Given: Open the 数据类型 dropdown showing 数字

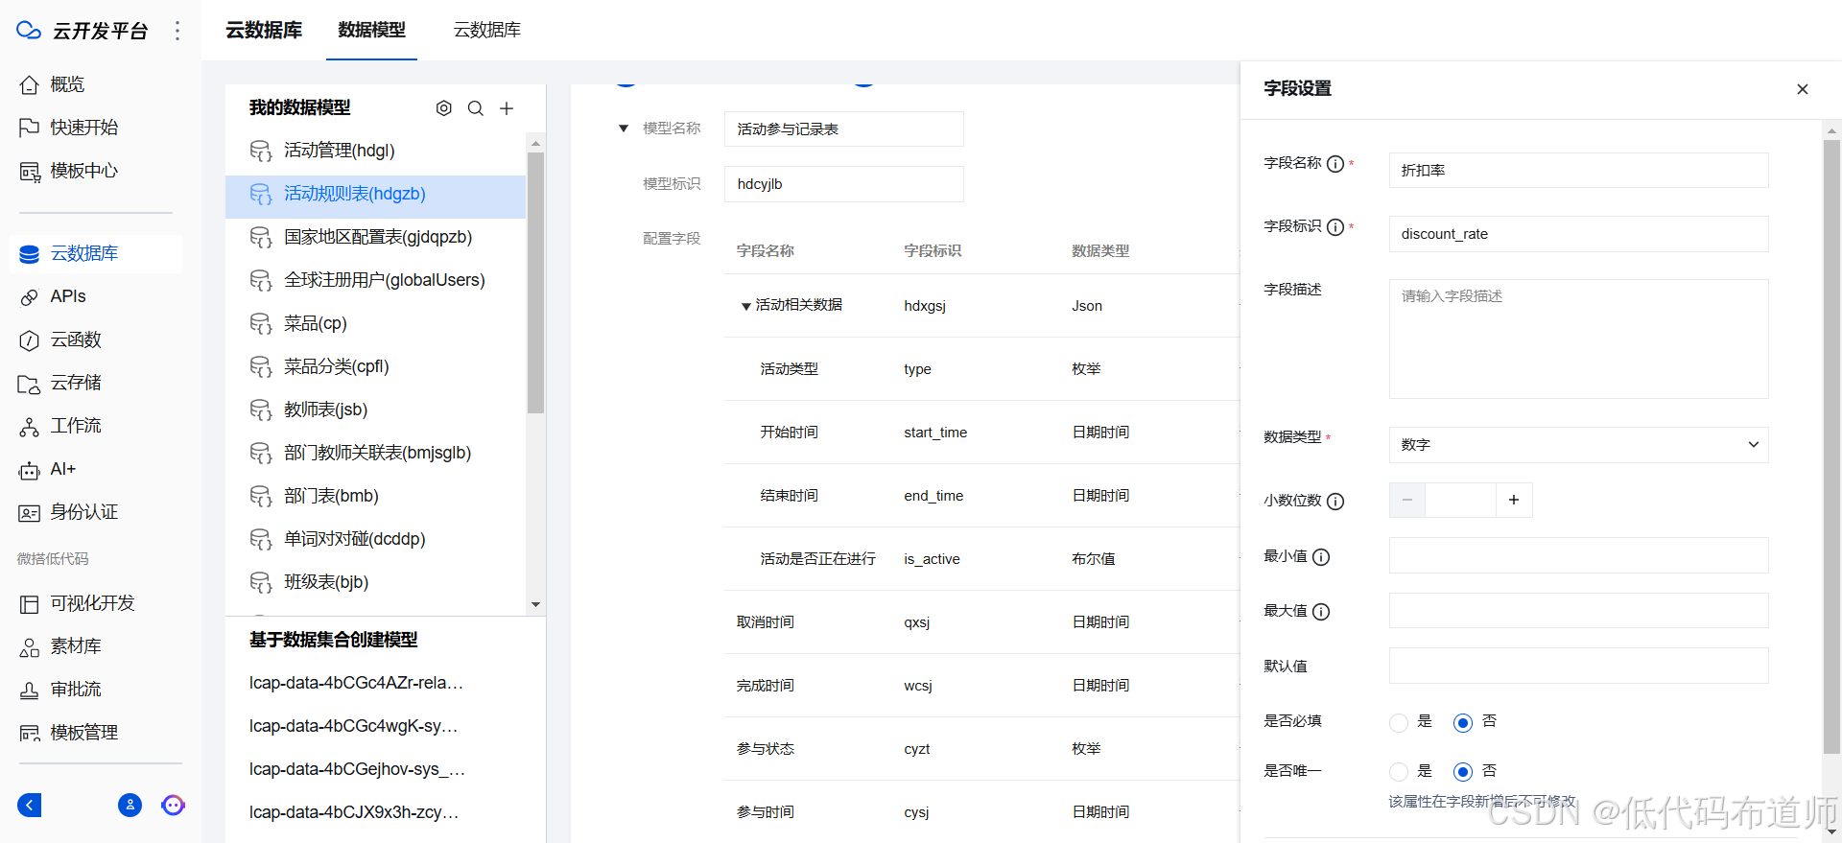Looking at the screenshot, I should pos(1578,445).
